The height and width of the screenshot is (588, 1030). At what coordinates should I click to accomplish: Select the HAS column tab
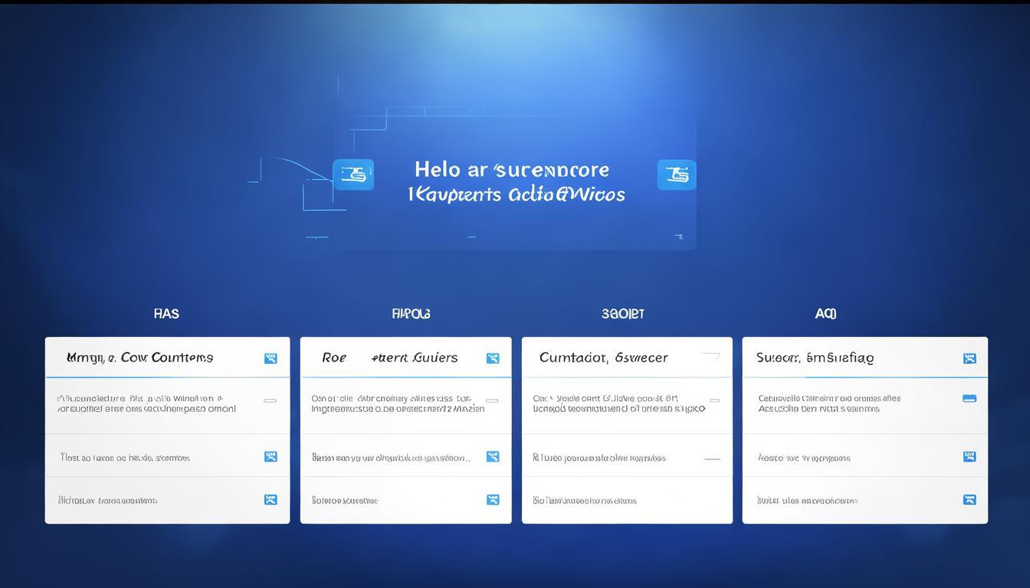(x=166, y=314)
